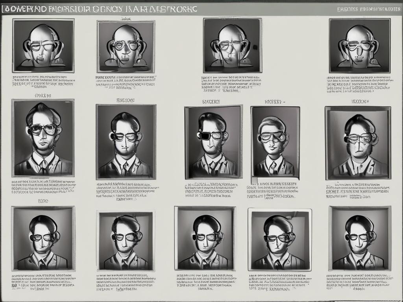Image resolution: width=403 pixels, height=302 pixels.
Task: Open the white-bordered fourth portrait in bottom row
Action: (279, 240)
